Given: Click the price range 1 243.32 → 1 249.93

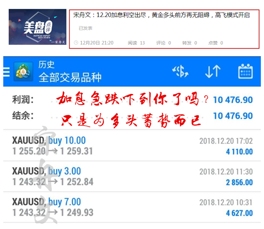Looking at the screenshot, I should (53, 212).
